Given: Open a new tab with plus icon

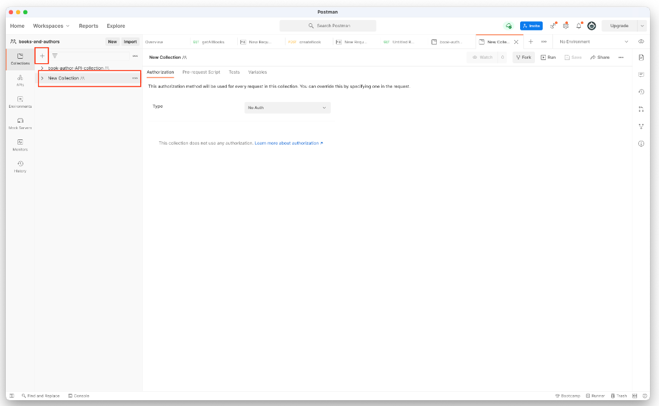Looking at the screenshot, I should click(531, 41).
